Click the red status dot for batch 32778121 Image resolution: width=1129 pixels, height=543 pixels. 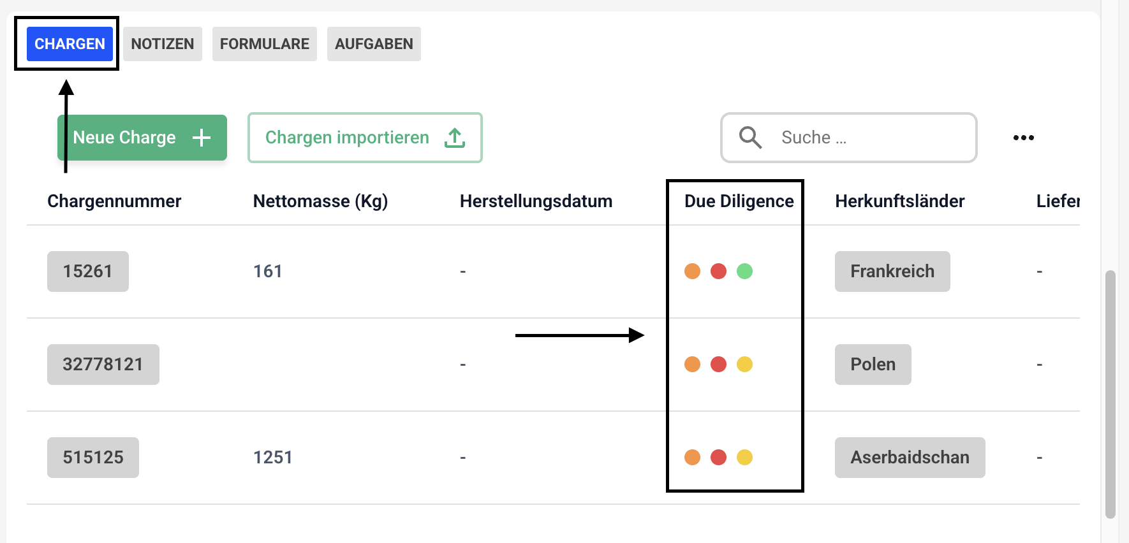click(718, 365)
